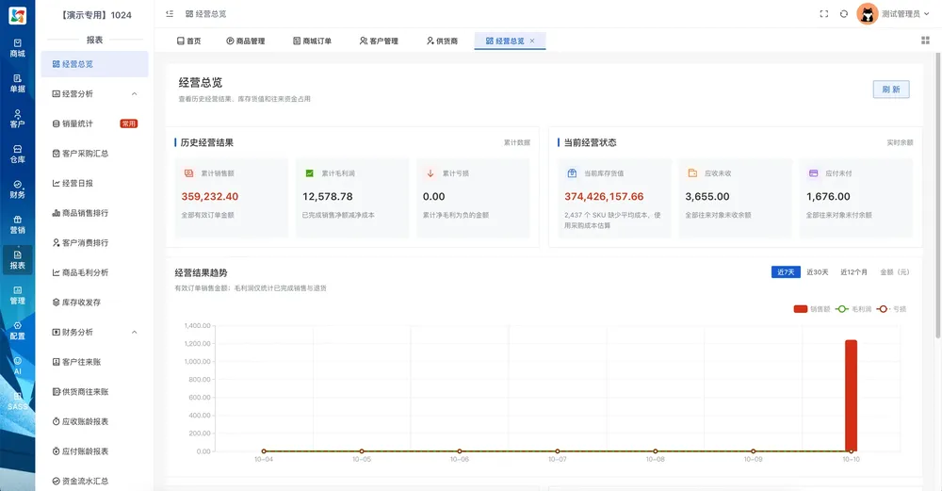Open the 营销 section in left rail

point(17,224)
